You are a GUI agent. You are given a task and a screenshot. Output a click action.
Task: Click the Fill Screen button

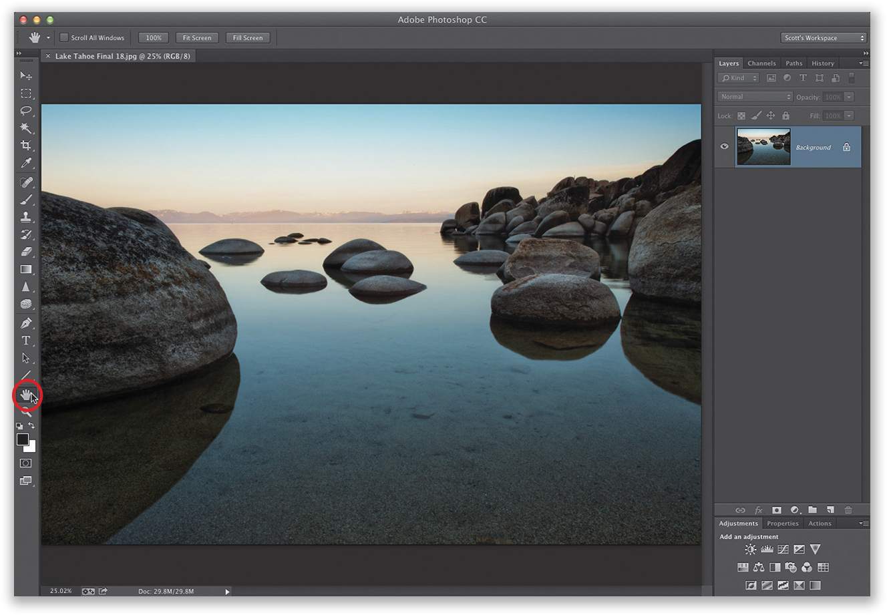click(248, 38)
